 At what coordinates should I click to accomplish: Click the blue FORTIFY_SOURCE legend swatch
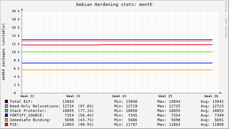(x=7, y=115)
